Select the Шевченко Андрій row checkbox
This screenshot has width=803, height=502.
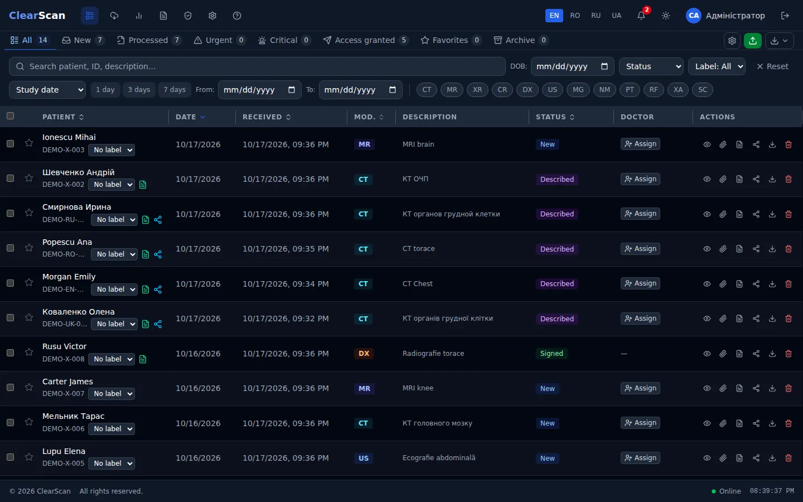coord(10,178)
